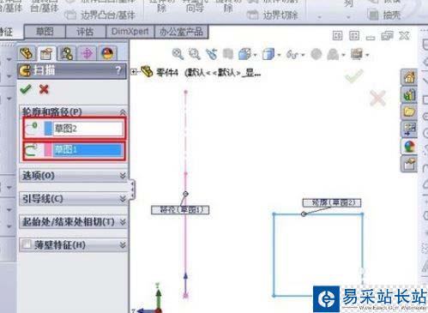The height and width of the screenshot is (313, 428).
Task: Open the View Palette task pane icon
Action: (409, 129)
